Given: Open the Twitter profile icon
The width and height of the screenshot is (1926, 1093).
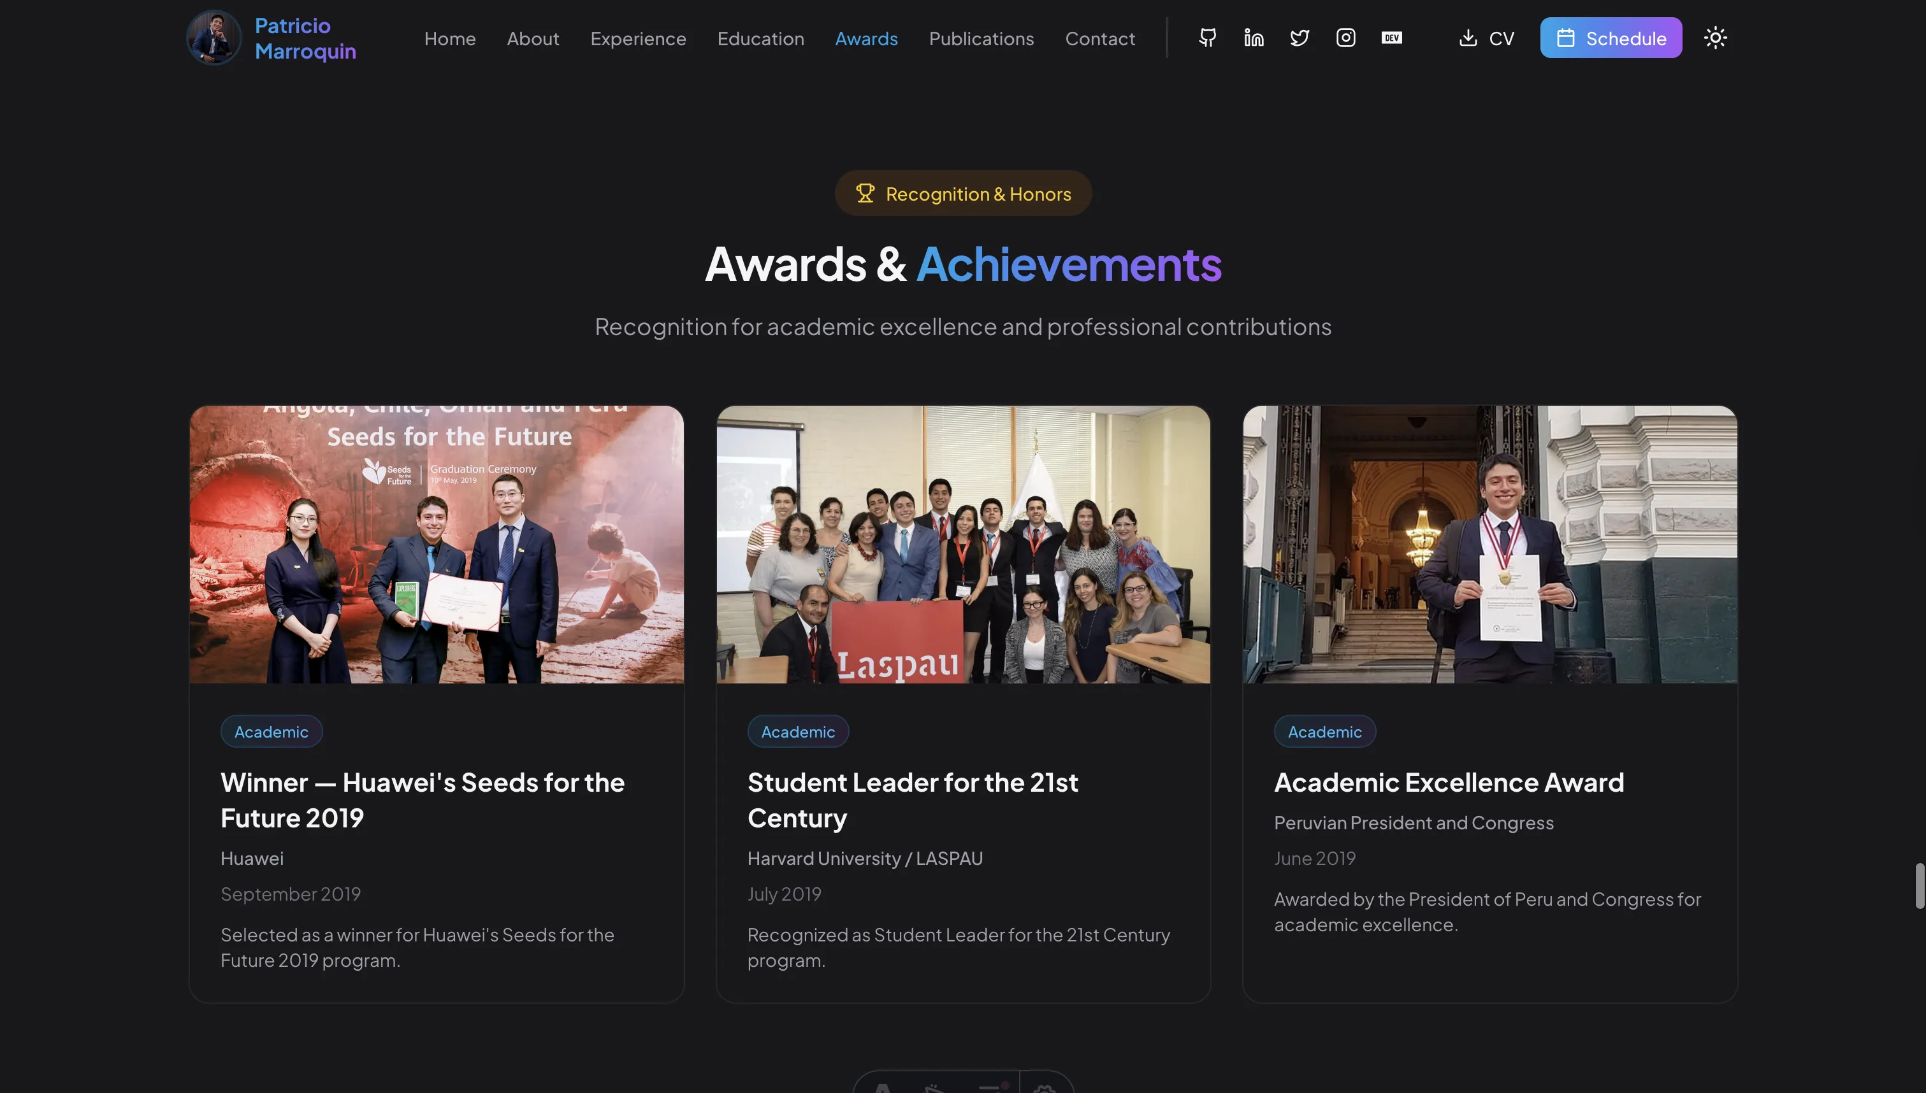Looking at the screenshot, I should [1299, 38].
